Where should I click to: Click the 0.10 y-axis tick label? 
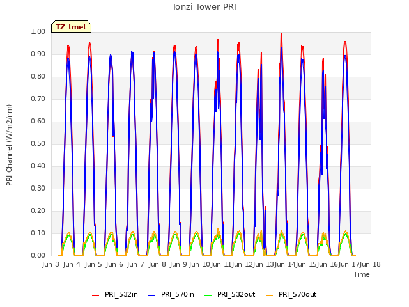pyautogui.click(x=38, y=233)
